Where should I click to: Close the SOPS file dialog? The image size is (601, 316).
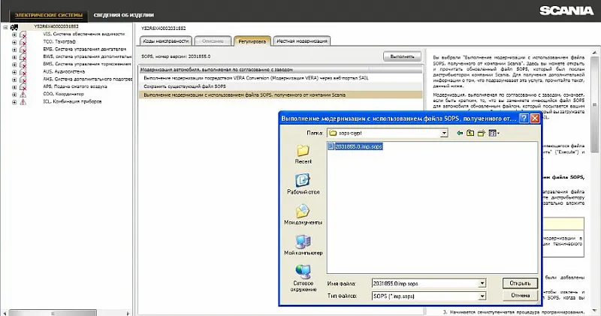[535, 119]
